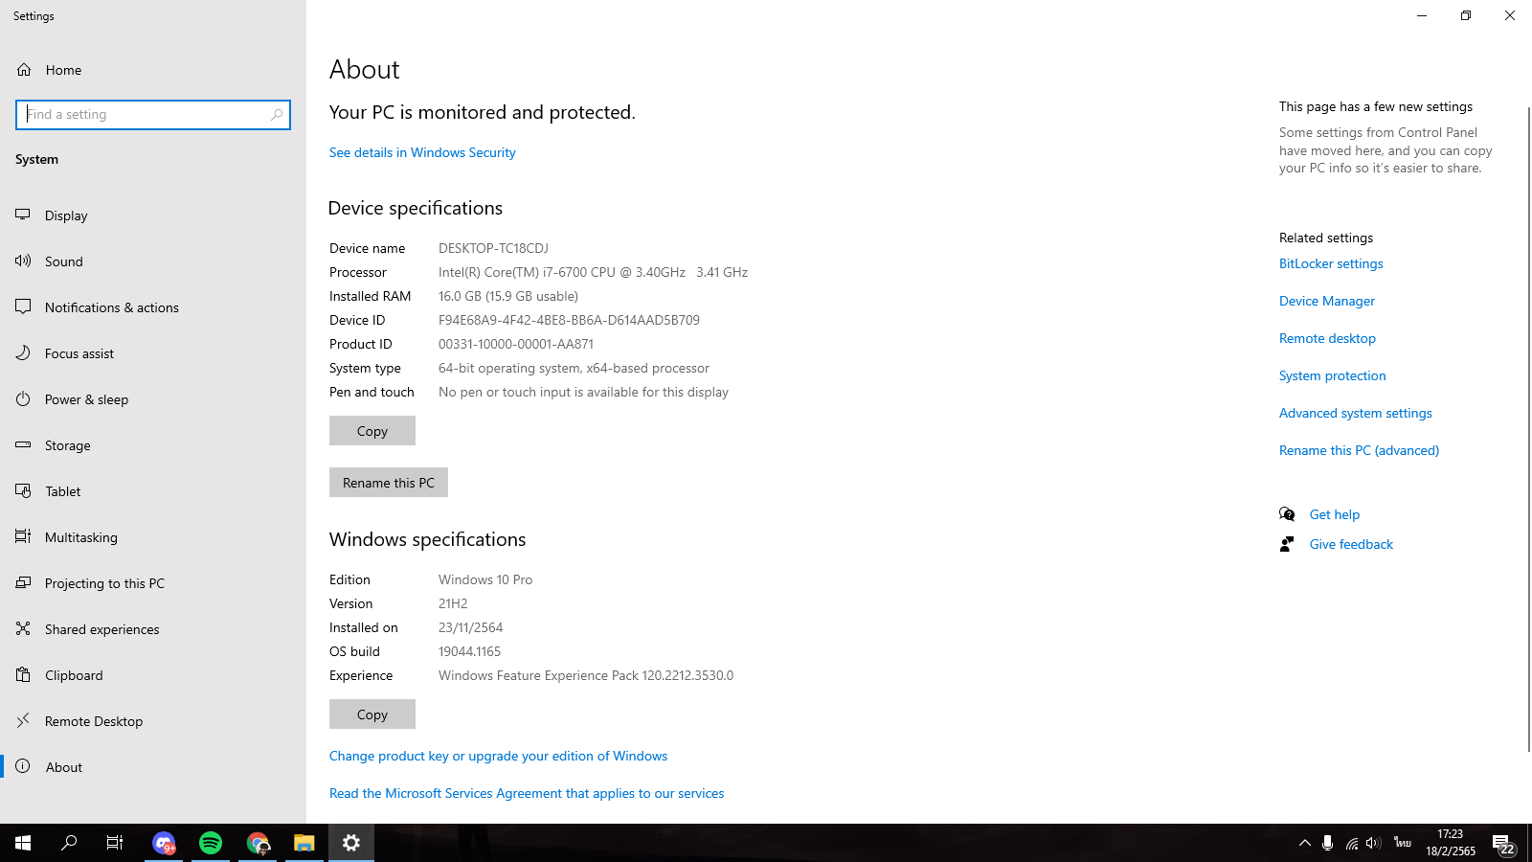Image resolution: width=1532 pixels, height=862 pixels.
Task: Click the Sound speaker icon in sidebar
Action: 23,261
